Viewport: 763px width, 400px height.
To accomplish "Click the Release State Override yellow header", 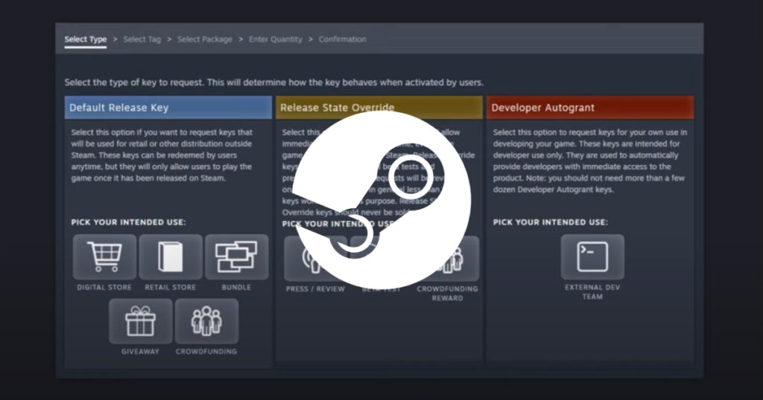I will coord(379,108).
